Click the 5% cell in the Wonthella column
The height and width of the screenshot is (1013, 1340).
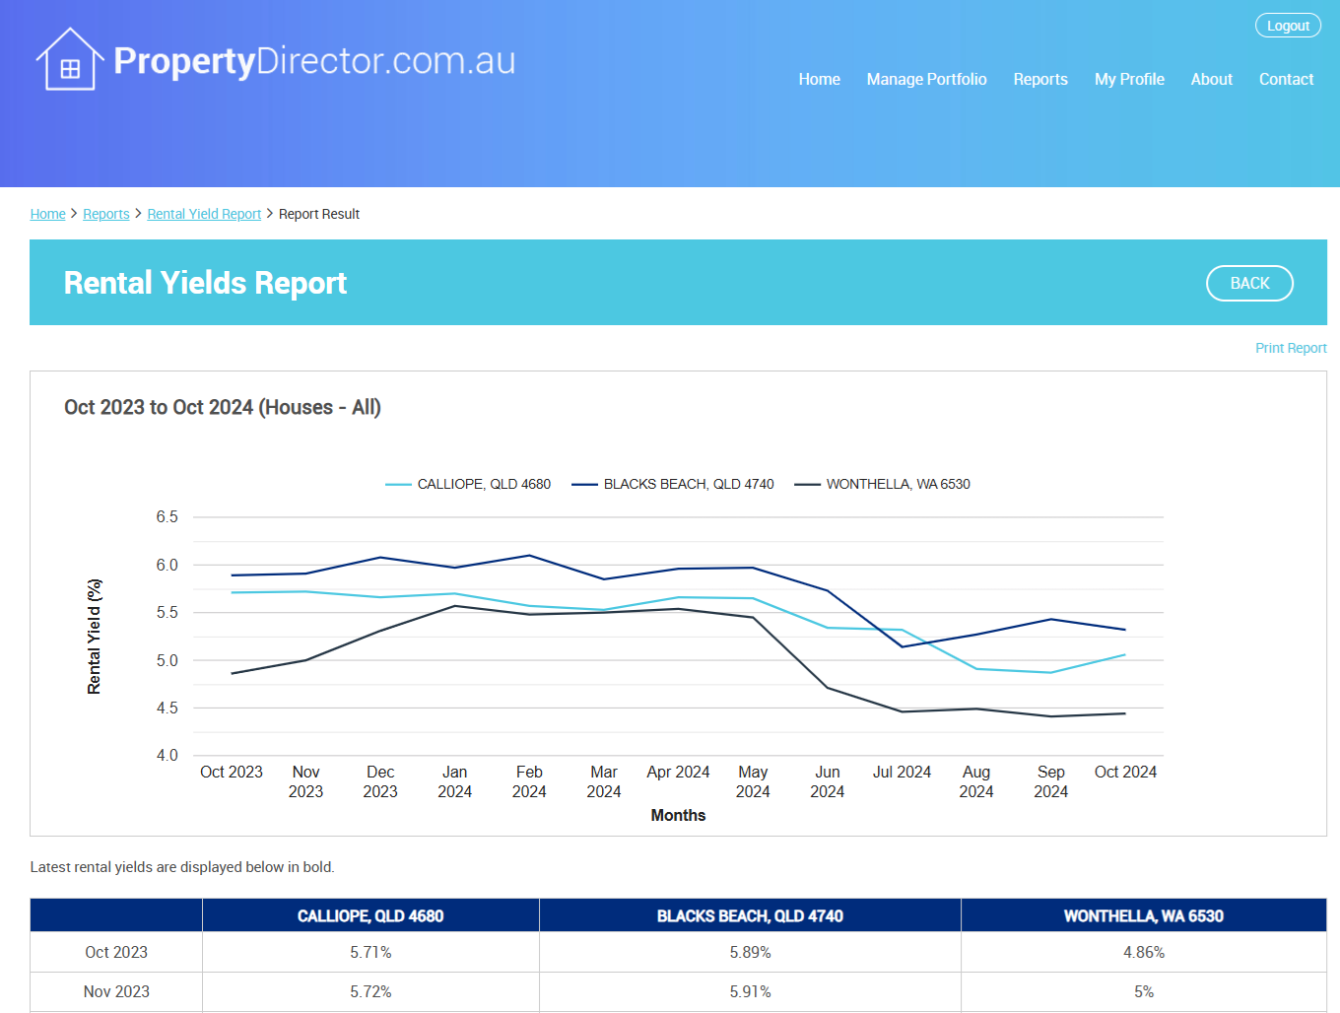1143,991
